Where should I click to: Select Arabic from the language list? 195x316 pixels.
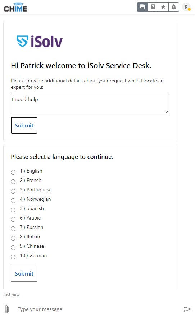click(13, 219)
